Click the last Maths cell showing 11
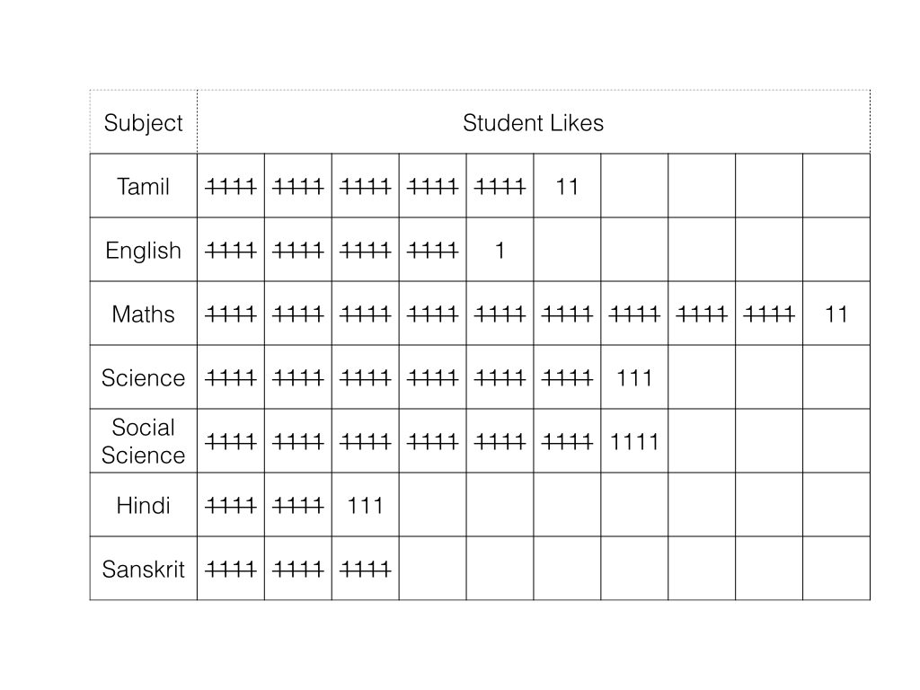This screenshot has height=690, width=920. (x=836, y=314)
